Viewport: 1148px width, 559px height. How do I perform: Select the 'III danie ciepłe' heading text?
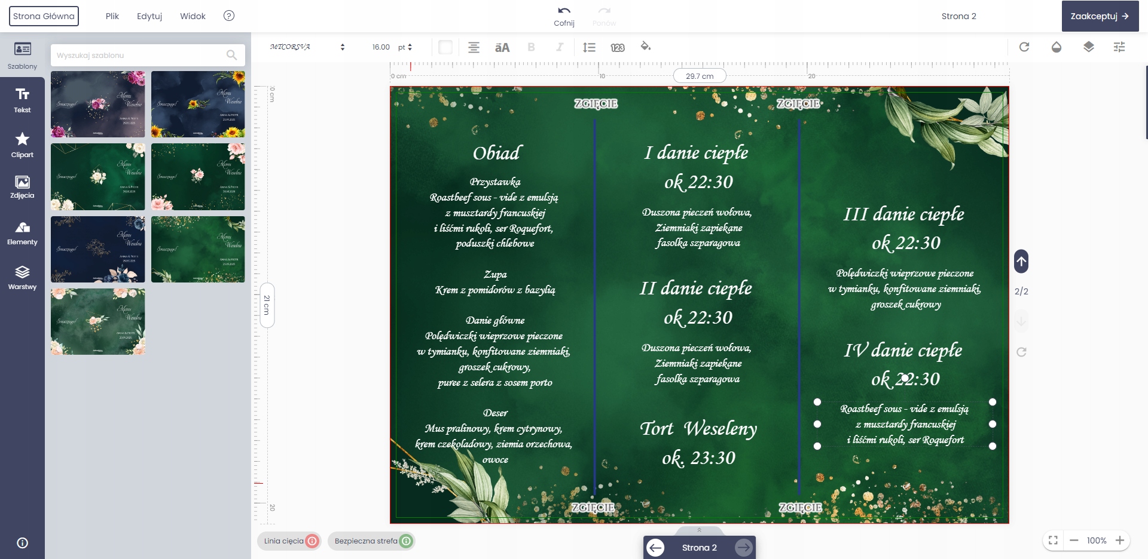tap(904, 214)
